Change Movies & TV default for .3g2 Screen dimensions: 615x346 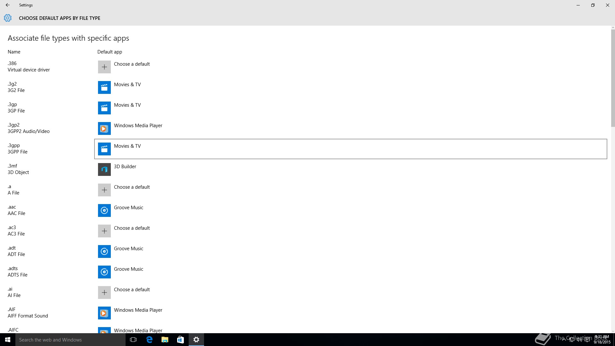(351, 87)
